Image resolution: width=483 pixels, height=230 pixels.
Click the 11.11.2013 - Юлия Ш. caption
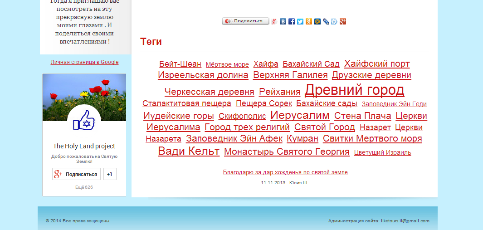click(x=285, y=183)
